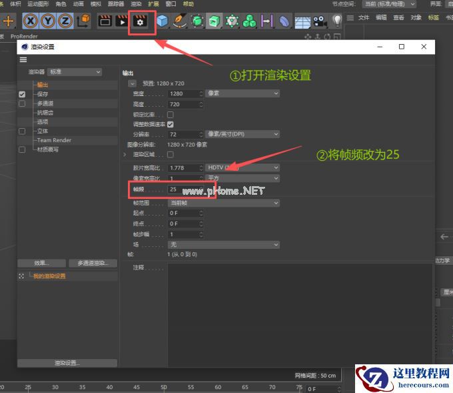
Task: Click the 效果... button
Action: tap(41, 263)
